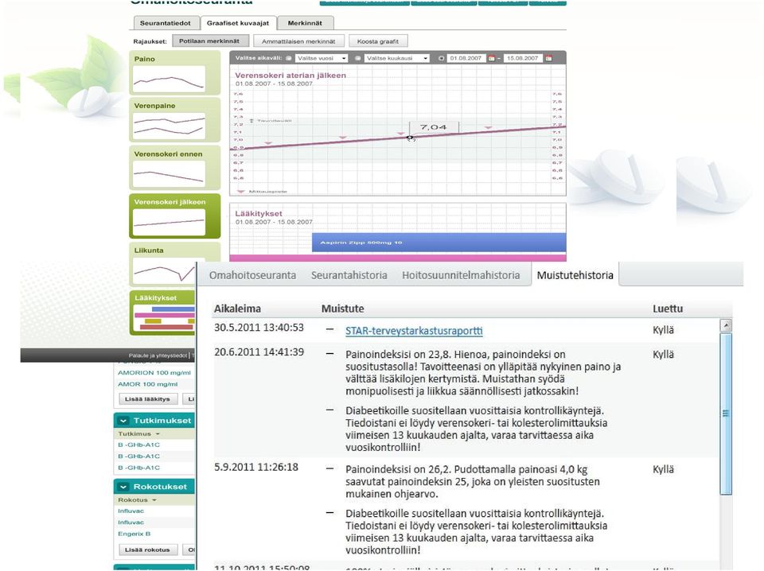Edit the start date field 01.08.2007
The width and height of the screenshot is (764, 571).
pos(466,58)
